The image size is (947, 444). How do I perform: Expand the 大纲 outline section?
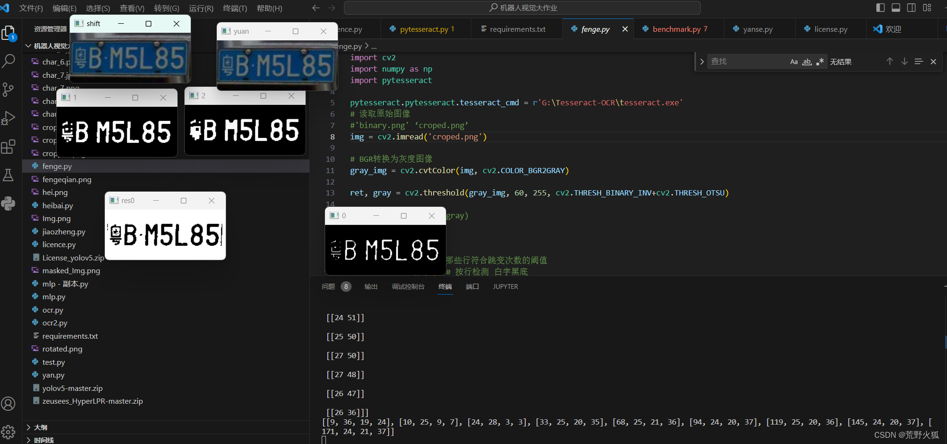coord(166,427)
